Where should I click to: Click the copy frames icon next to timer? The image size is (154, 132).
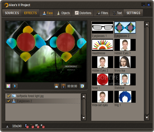point(82,86)
